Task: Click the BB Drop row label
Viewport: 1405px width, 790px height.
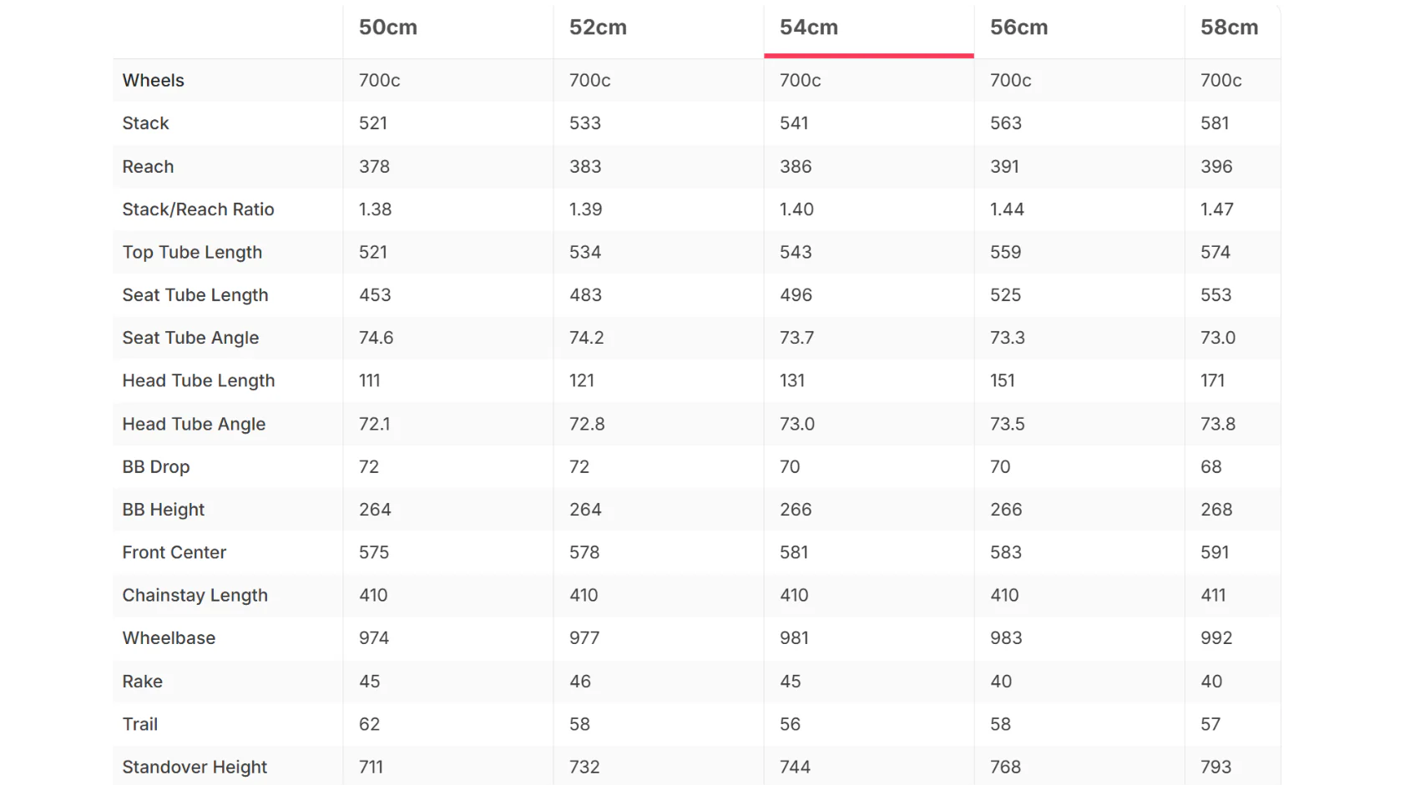Action: [156, 466]
